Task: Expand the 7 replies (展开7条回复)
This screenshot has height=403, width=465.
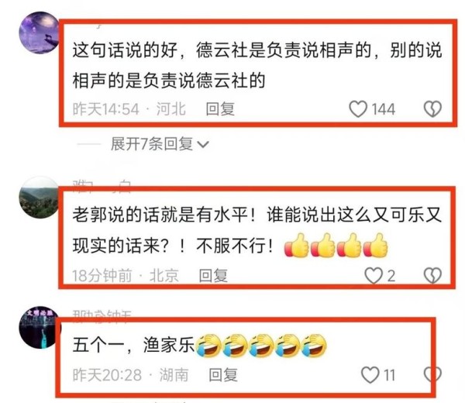Action: (152, 144)
